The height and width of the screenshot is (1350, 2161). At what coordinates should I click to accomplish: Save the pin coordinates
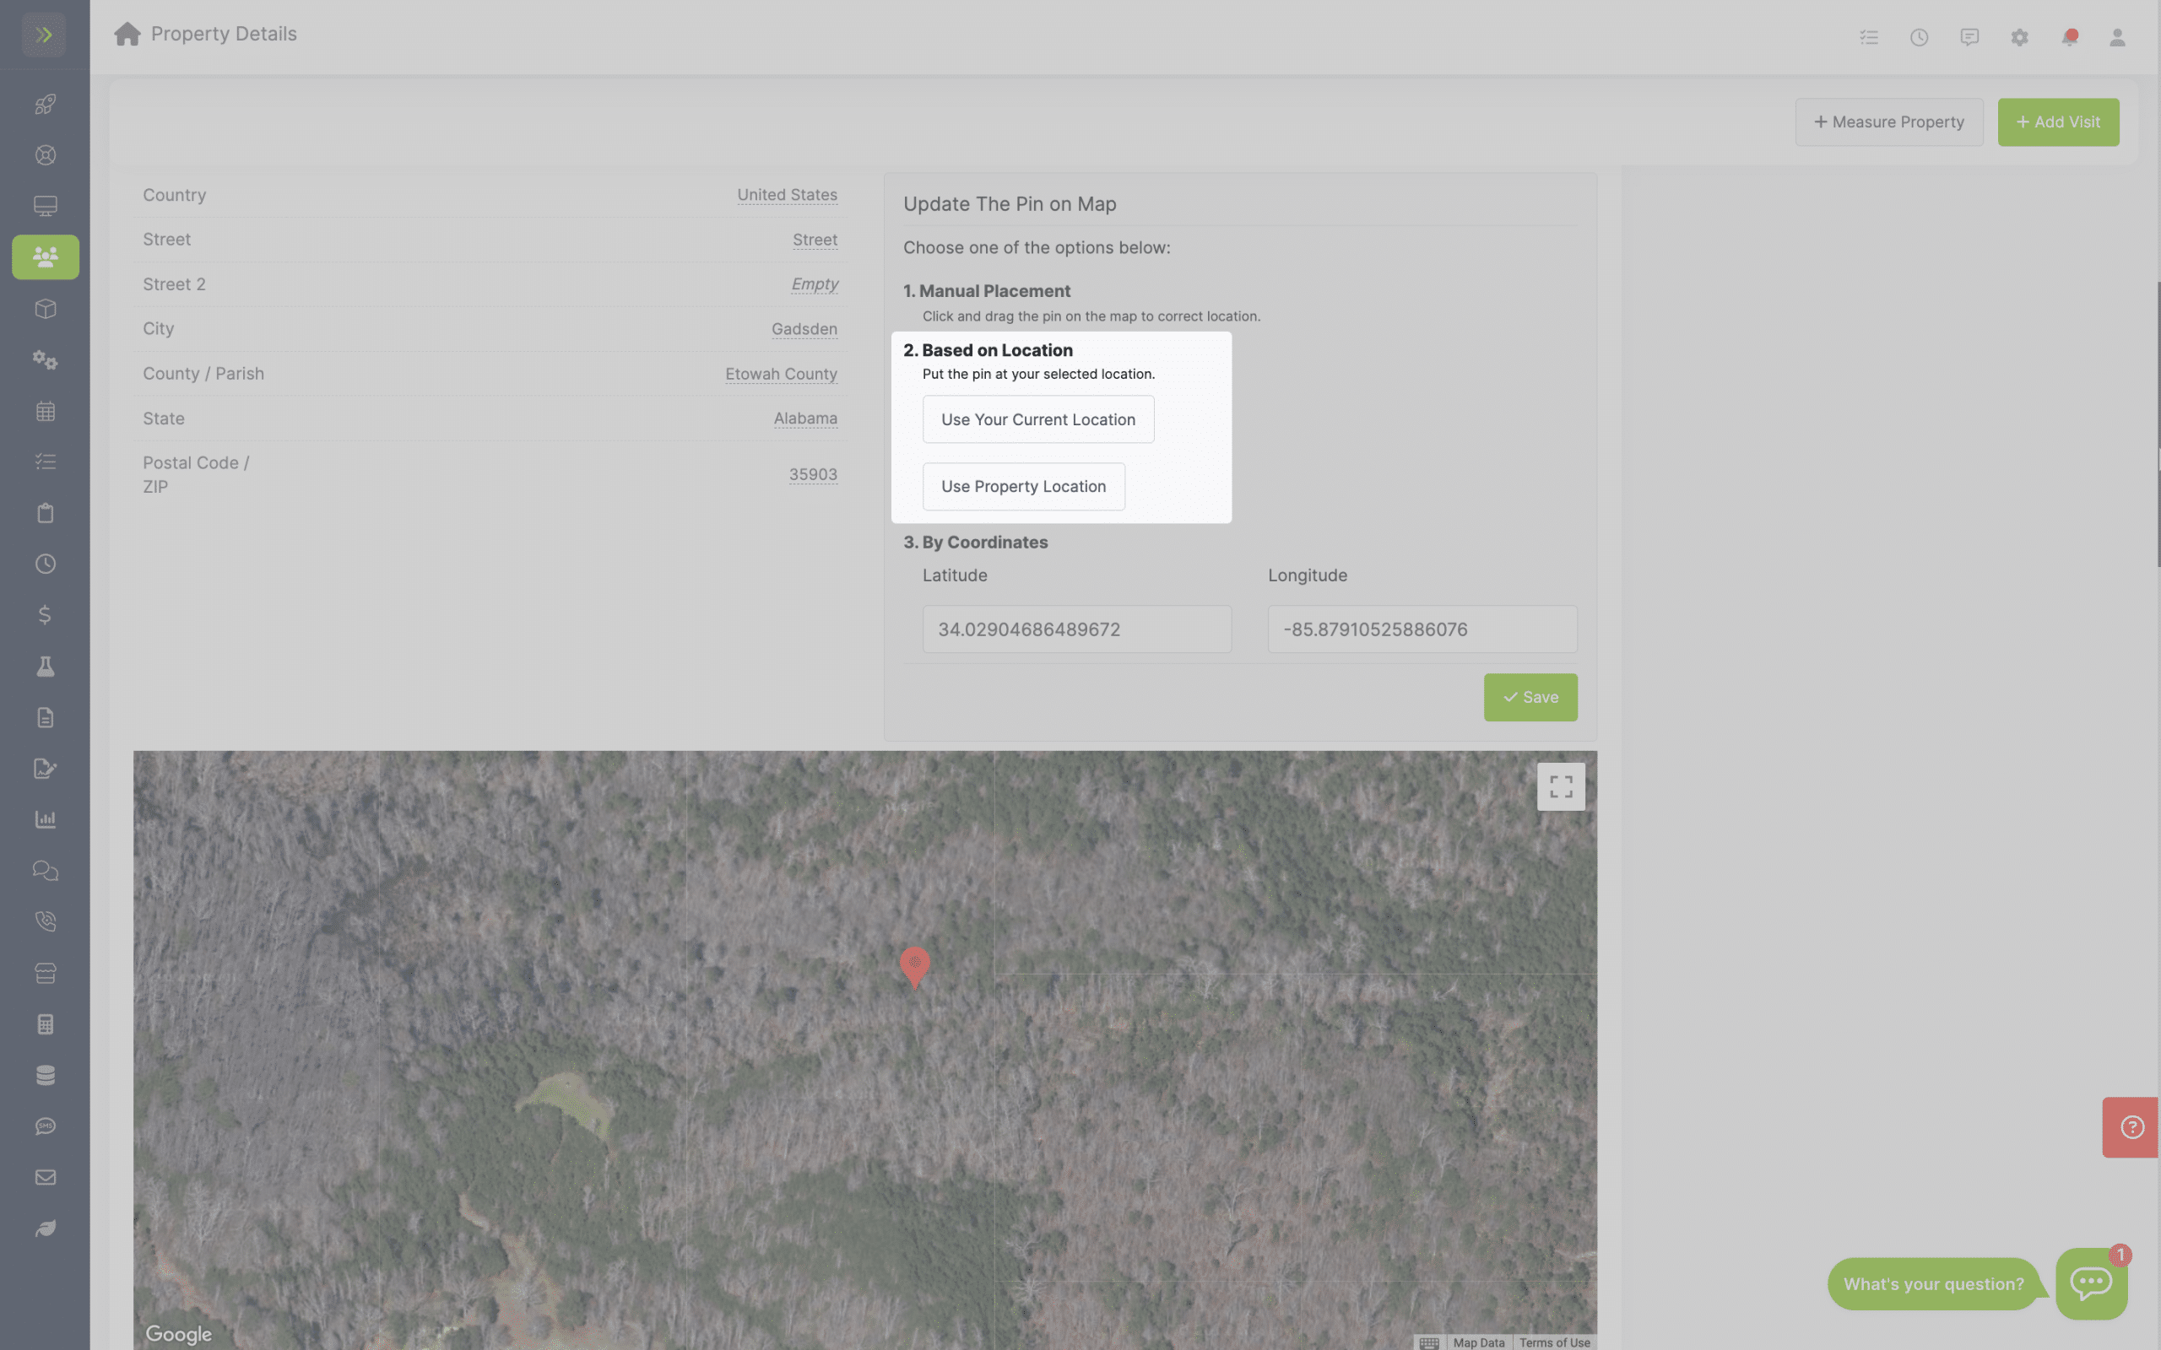point(1530,697)
